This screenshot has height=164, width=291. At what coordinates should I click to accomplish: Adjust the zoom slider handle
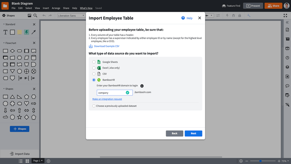click(260, 161)
